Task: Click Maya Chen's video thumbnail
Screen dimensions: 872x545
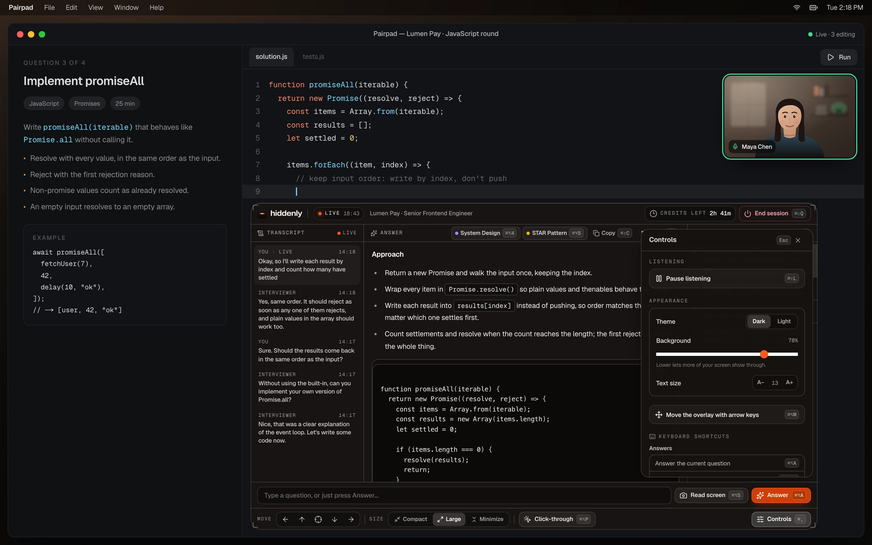Action: 789,116
